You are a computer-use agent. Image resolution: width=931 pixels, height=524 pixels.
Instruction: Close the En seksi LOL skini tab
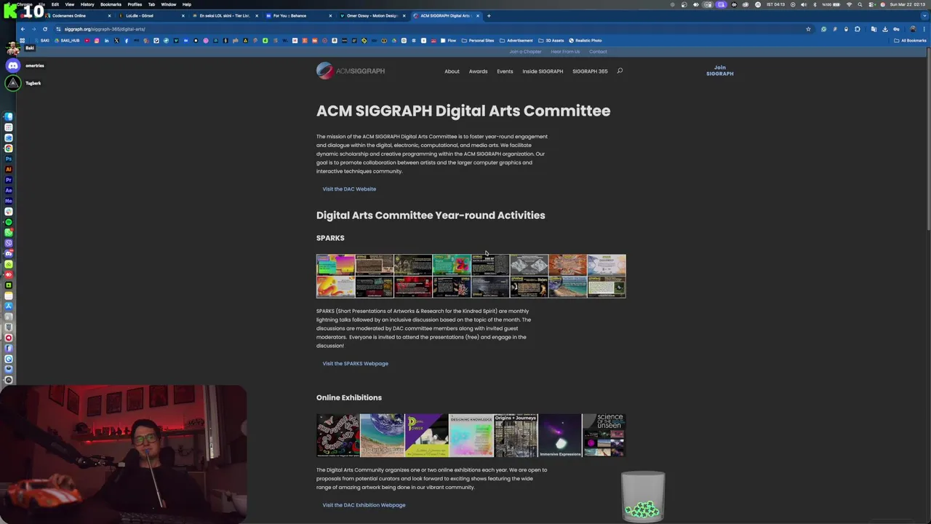(257, 15)
